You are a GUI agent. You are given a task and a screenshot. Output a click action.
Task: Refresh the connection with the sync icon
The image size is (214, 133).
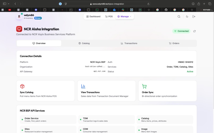coord(194,31)
